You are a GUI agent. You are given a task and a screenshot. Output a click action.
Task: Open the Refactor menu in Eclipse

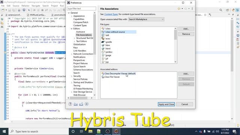pos(25,6)
